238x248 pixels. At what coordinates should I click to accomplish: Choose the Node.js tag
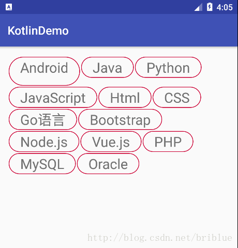[44, 142]
